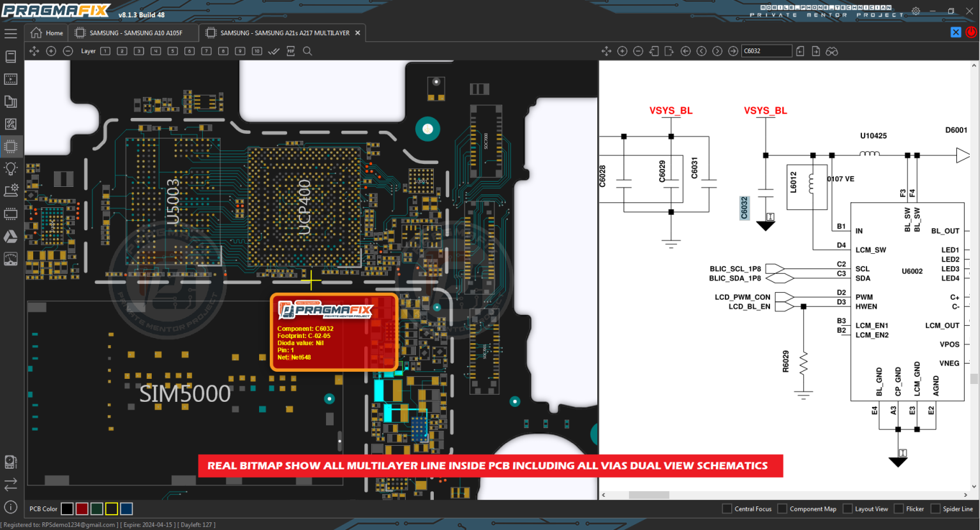Click the red power button icon

(x=971, y=33)
